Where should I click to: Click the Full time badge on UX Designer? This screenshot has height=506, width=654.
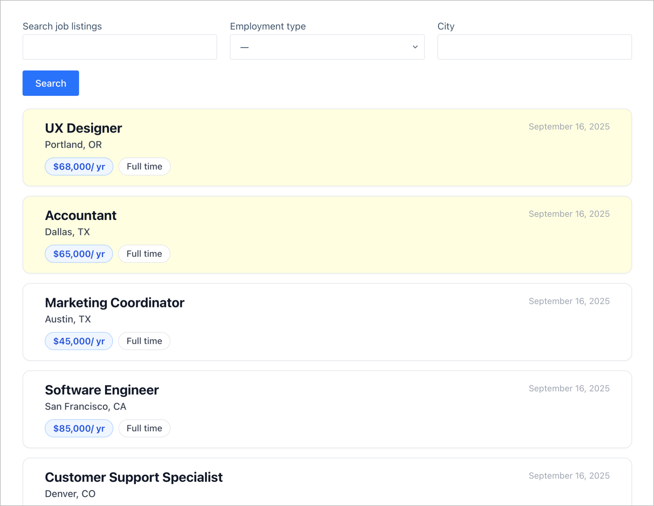pyautogui.click(x=144, y=166)
